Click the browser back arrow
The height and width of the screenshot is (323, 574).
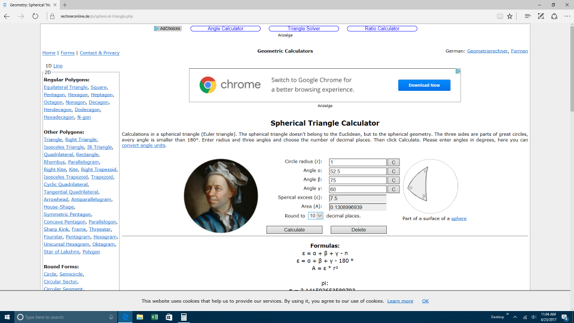click(x=7, y=16)
